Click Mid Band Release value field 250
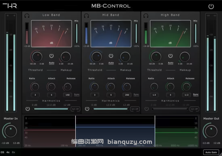This screenshot has width=222, height=156. click(x=127, y=95)
